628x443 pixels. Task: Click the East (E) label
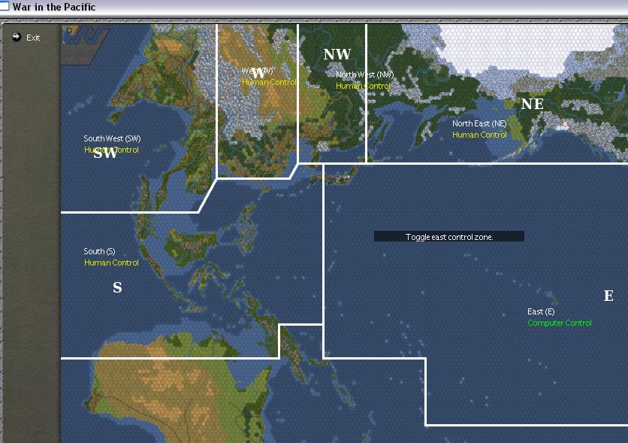[541, 311]
